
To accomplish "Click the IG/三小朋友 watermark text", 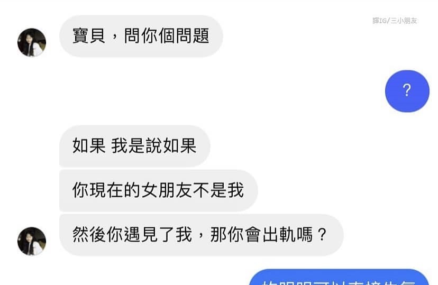I will [x=395, y=21].
